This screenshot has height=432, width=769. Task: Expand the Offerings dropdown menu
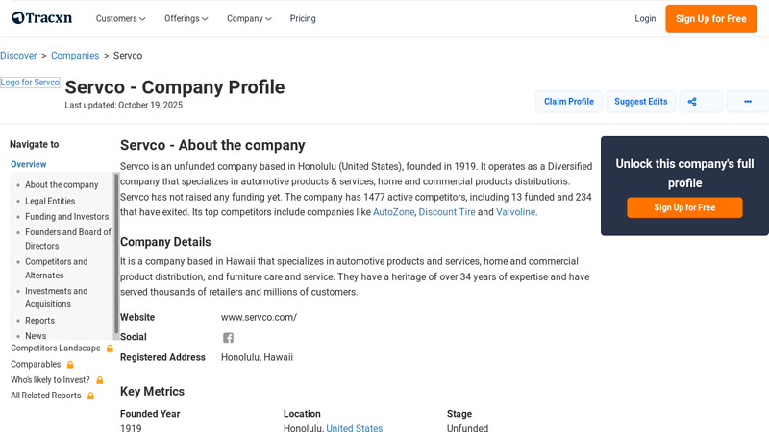pyautogui.click(x=186, y=18)
